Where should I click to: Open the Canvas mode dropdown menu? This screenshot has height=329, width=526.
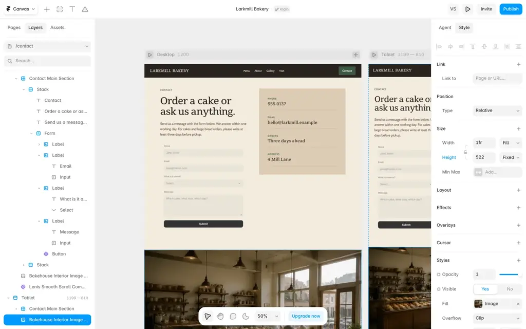click(x=21, y=9)
